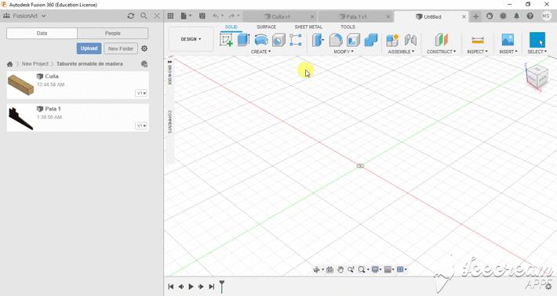The image size is (557, 296).
Task: Open the job status clock icon
Action: [x=503, y=16]
